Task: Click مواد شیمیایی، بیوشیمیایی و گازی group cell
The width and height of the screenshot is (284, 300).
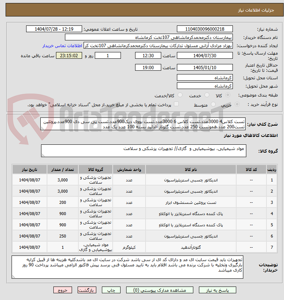Action: click(96, 247)
